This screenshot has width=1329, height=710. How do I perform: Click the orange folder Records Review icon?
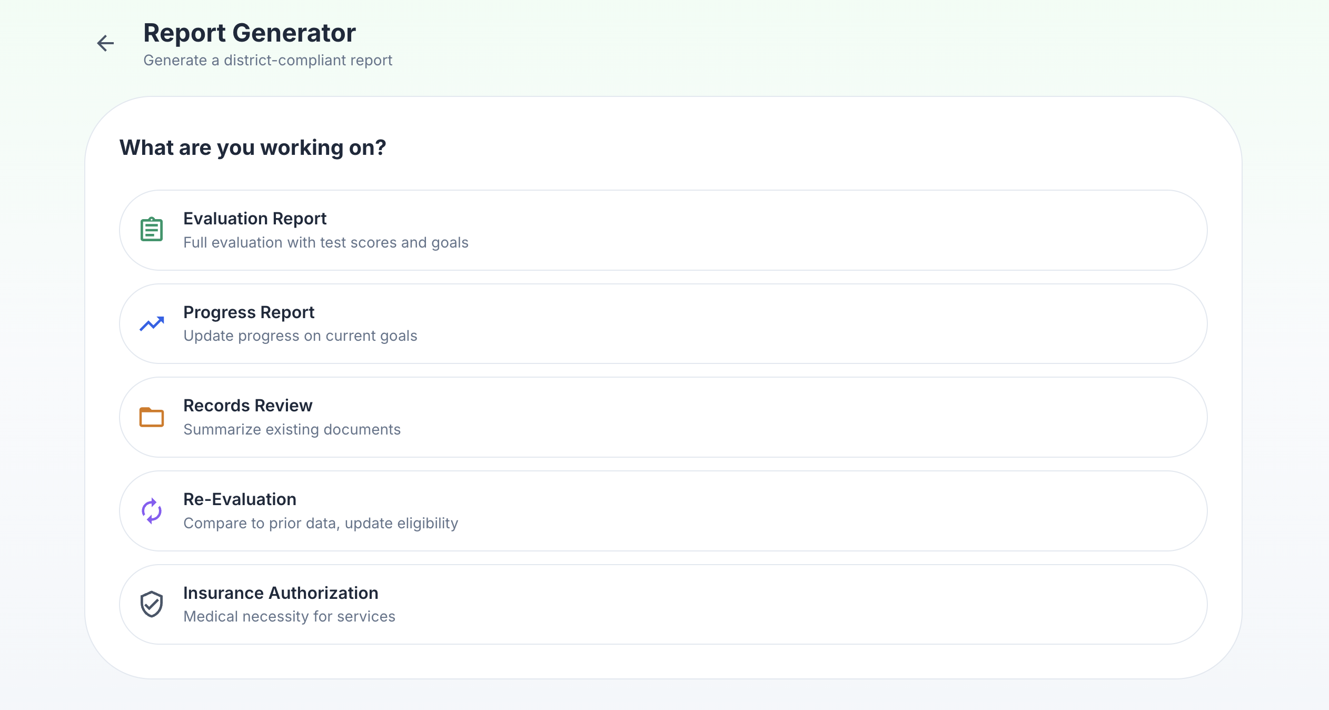151,417
